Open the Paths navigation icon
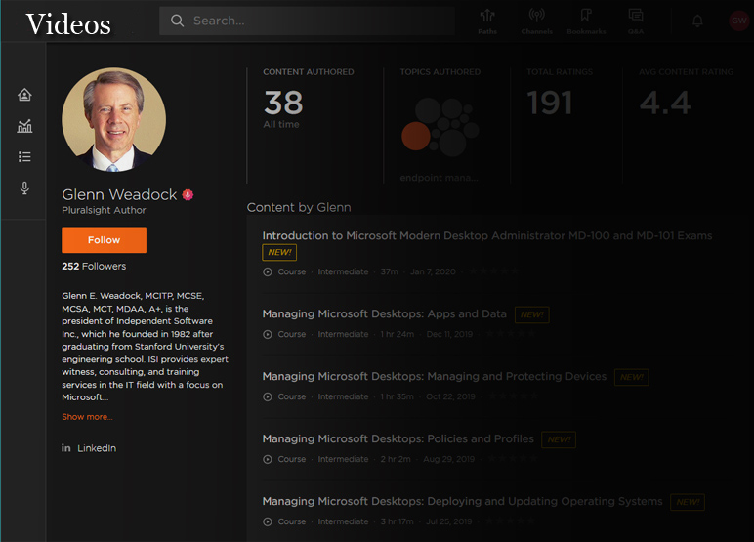This screenshot has height=542, width=754. point(486,21)
